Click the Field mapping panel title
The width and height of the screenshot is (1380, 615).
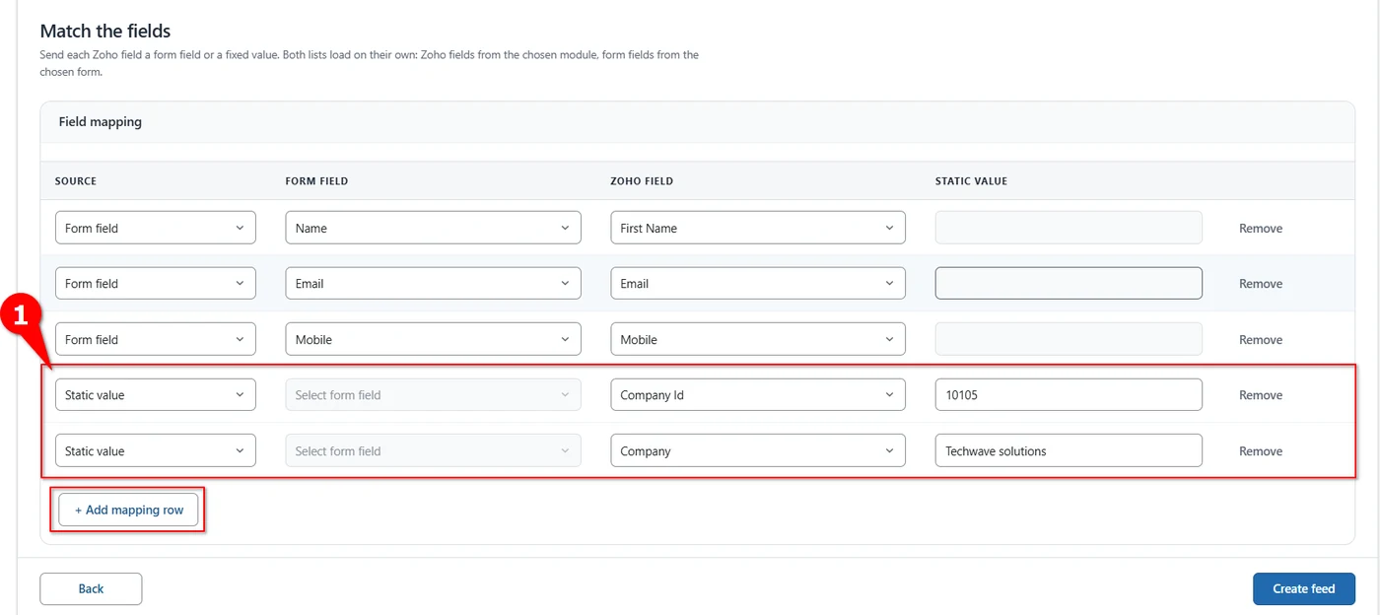101,122
